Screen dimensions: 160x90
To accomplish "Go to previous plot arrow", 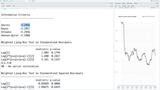I will 115,8.
